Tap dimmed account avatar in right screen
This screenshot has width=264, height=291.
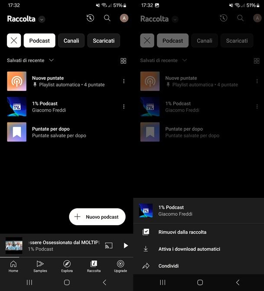coord(257,18)
